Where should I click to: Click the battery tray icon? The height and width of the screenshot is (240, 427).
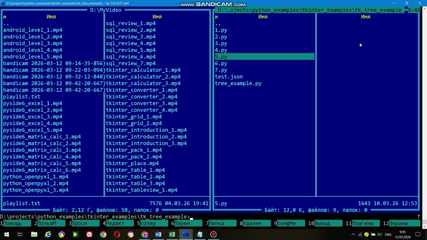click(x=373, y=235)
